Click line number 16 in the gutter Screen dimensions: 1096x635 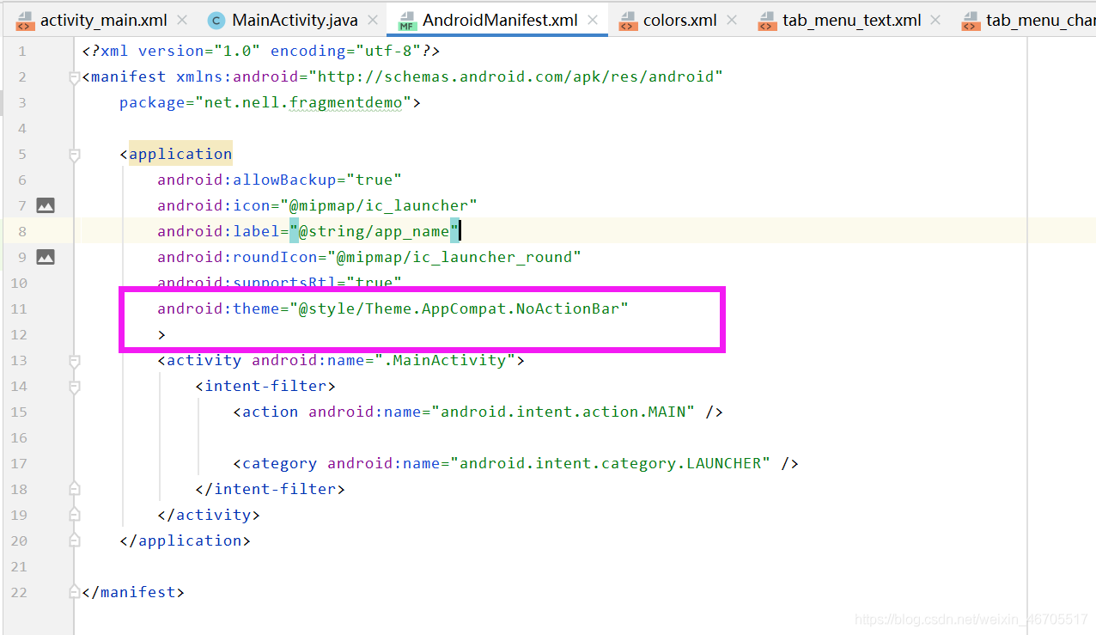pyautogui.click(x=19, y=437)
